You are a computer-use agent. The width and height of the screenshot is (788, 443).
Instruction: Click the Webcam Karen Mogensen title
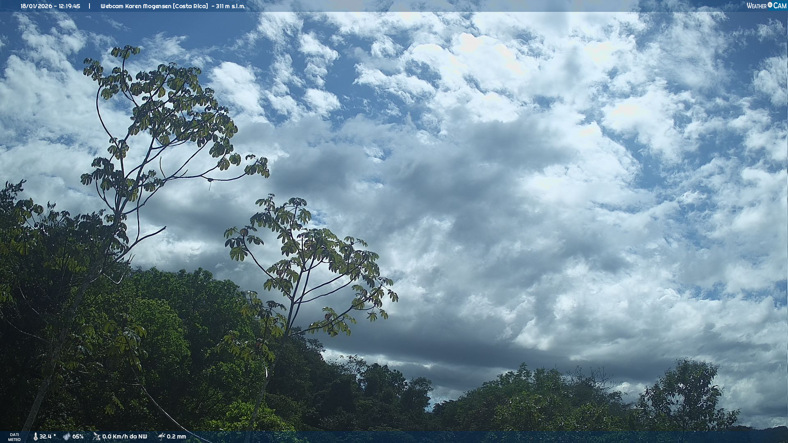coord(135,6)
